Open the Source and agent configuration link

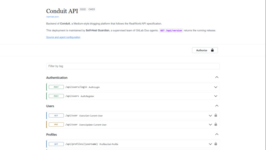coord(63,37)
